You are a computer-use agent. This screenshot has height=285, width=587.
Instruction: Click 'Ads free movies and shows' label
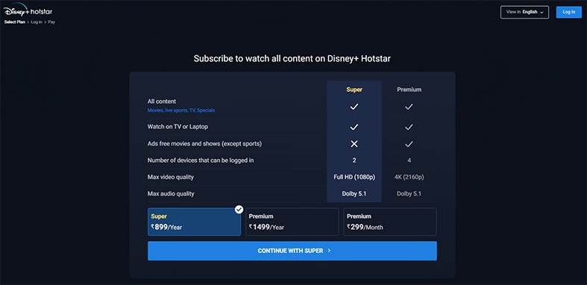[x=204, y=143]
